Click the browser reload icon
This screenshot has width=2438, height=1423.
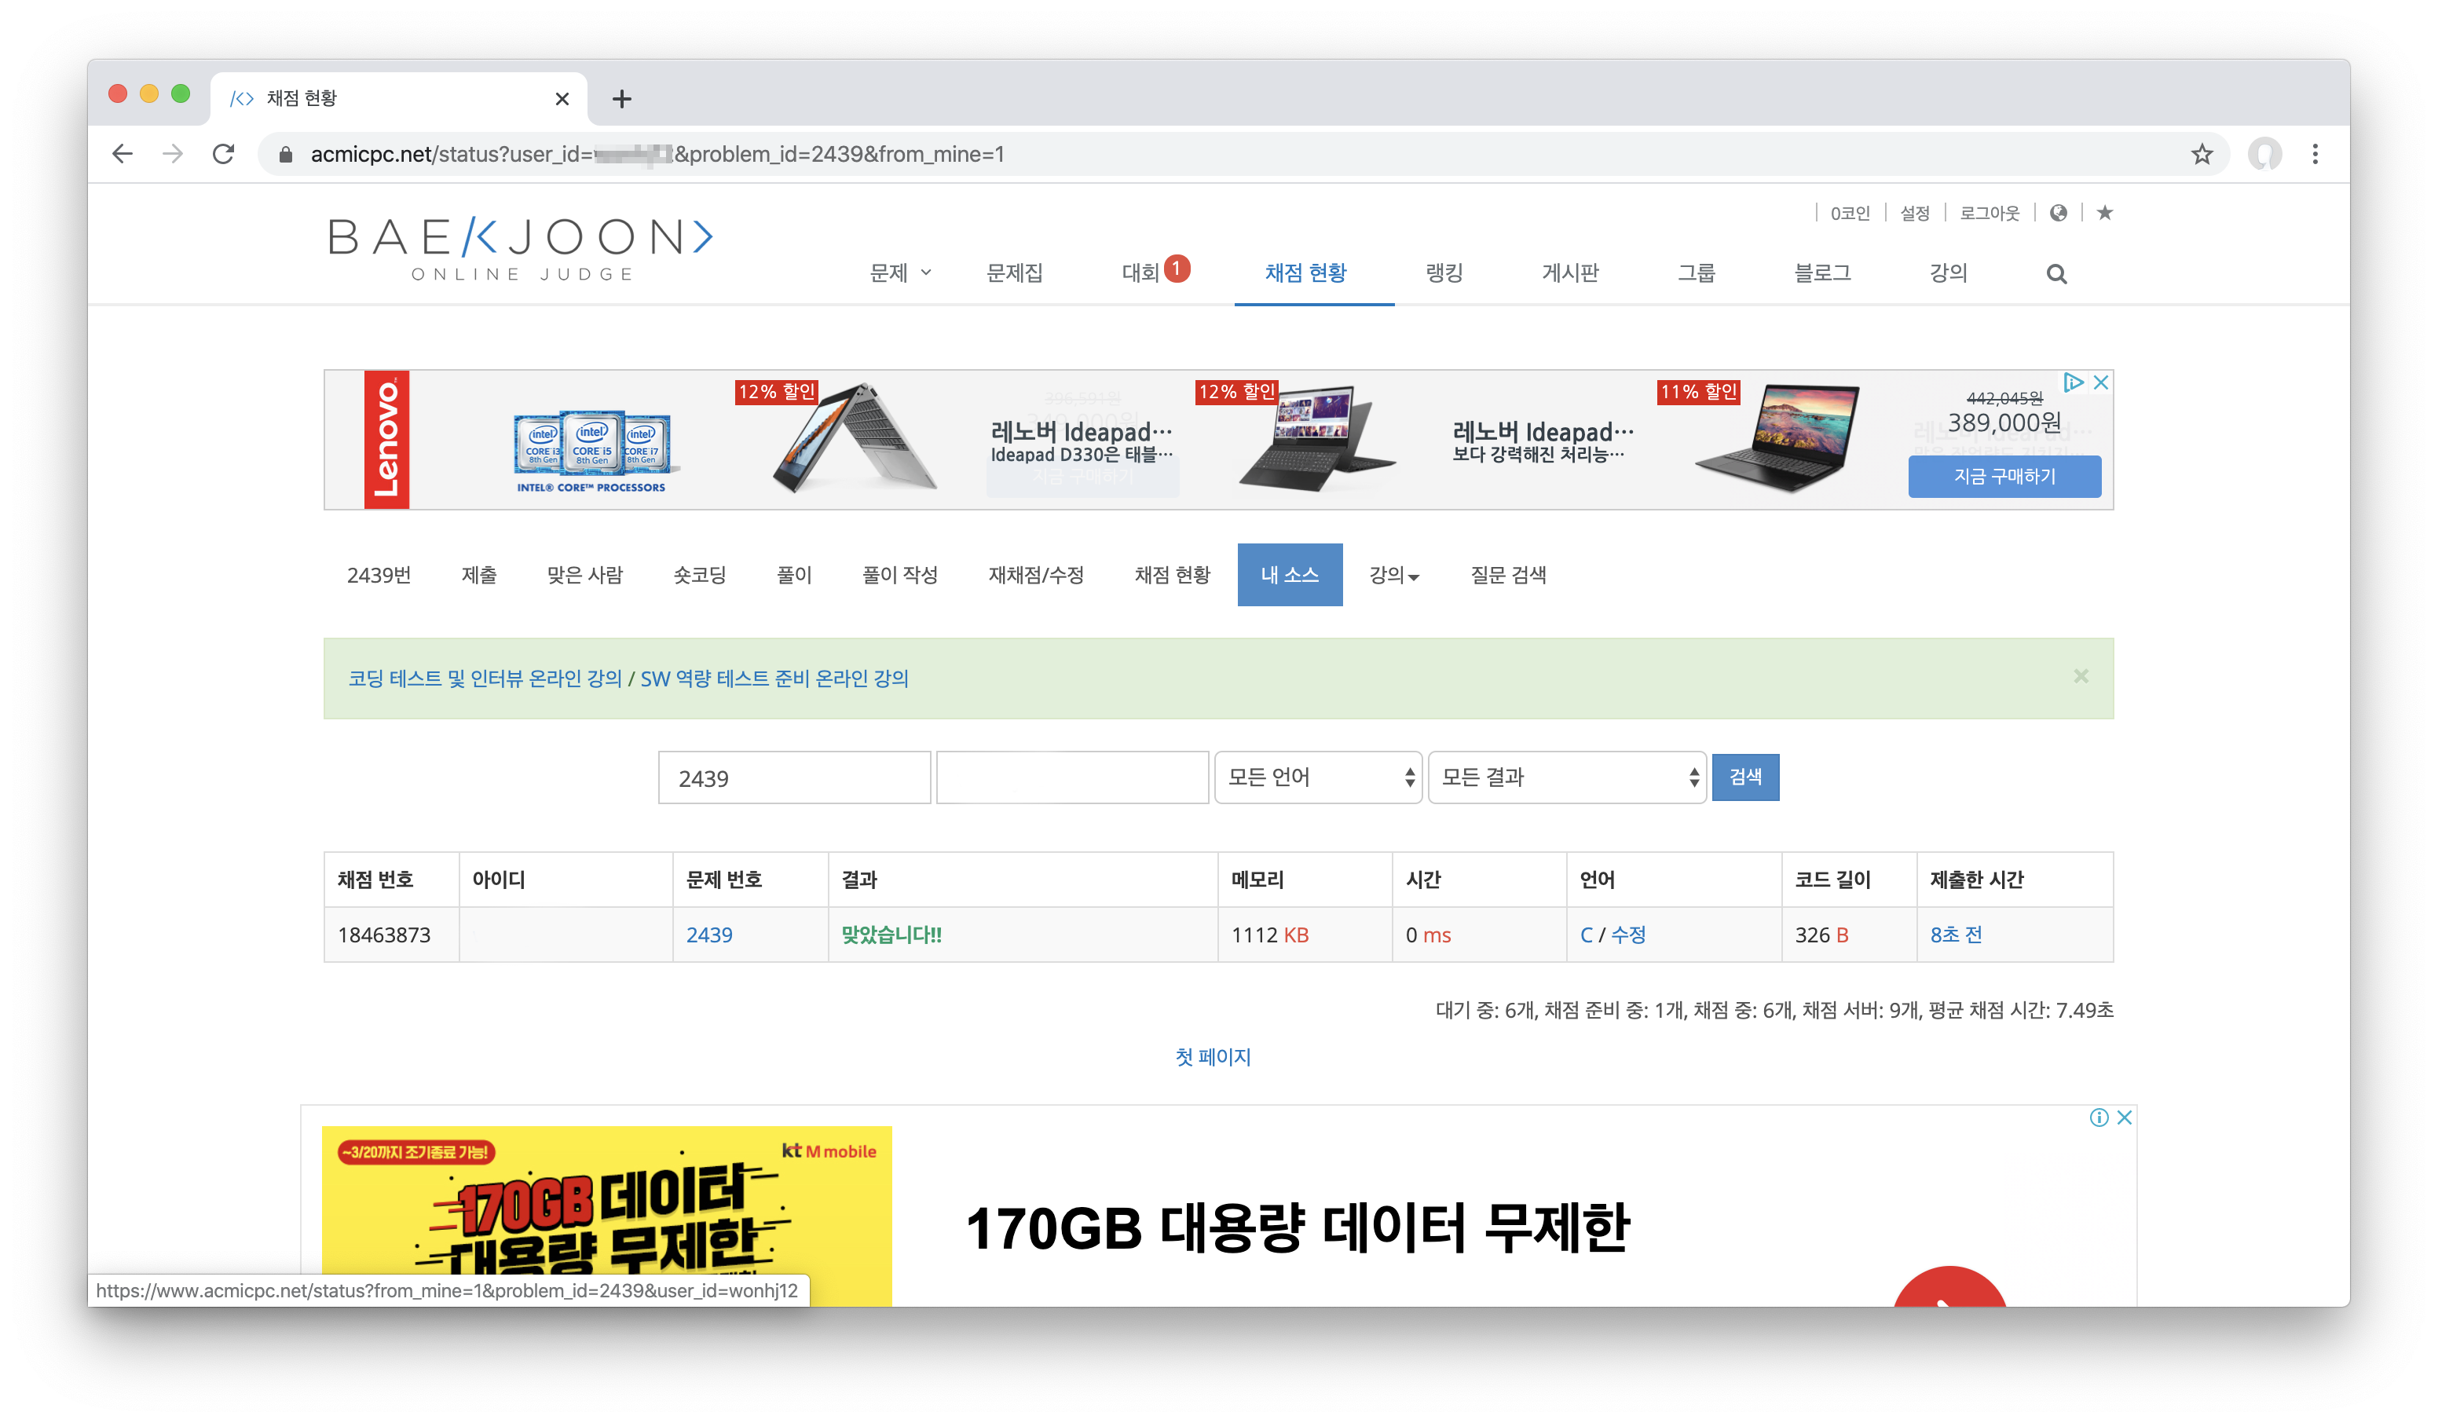click(224, 154)
